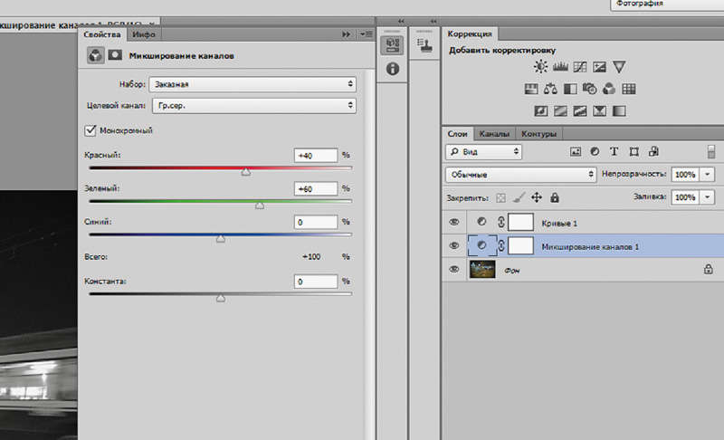Add a Color Balance adjustment (scales icon)
The image size is (724, 440).
[x=550, y=89]
